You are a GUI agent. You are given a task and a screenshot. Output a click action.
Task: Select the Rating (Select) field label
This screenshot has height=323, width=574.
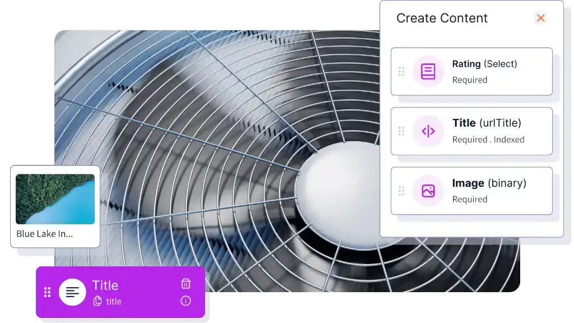484,64
